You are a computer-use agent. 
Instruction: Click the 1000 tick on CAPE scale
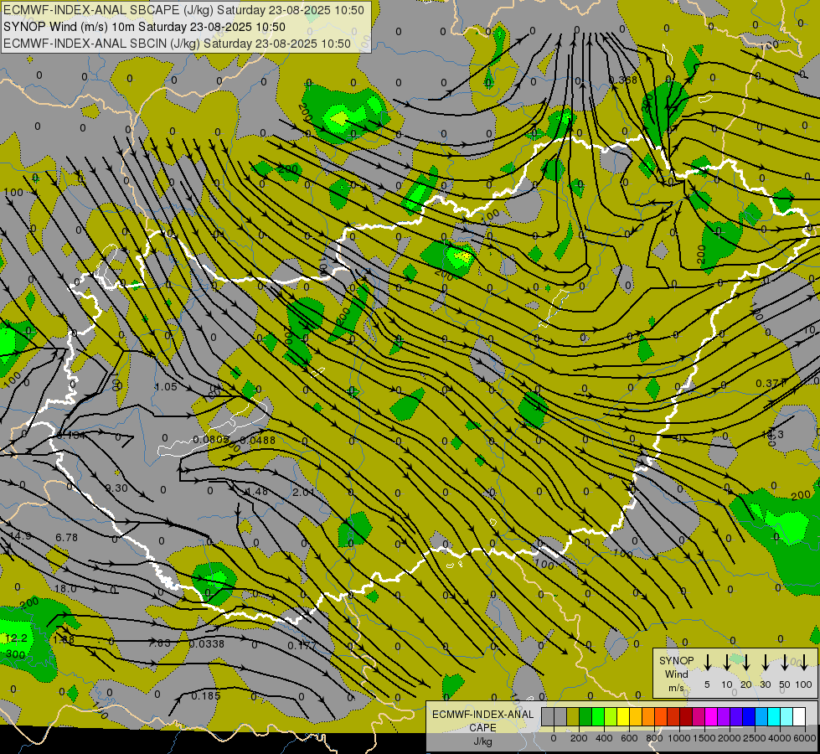[x=678, y=738]
